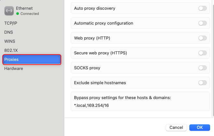Turn on Web proxy (HTTP) switch

coord(203,38)
